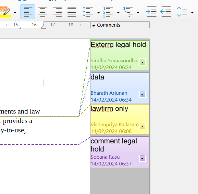Click the 'lawfirm only' comment text

(x=109, y=109)
